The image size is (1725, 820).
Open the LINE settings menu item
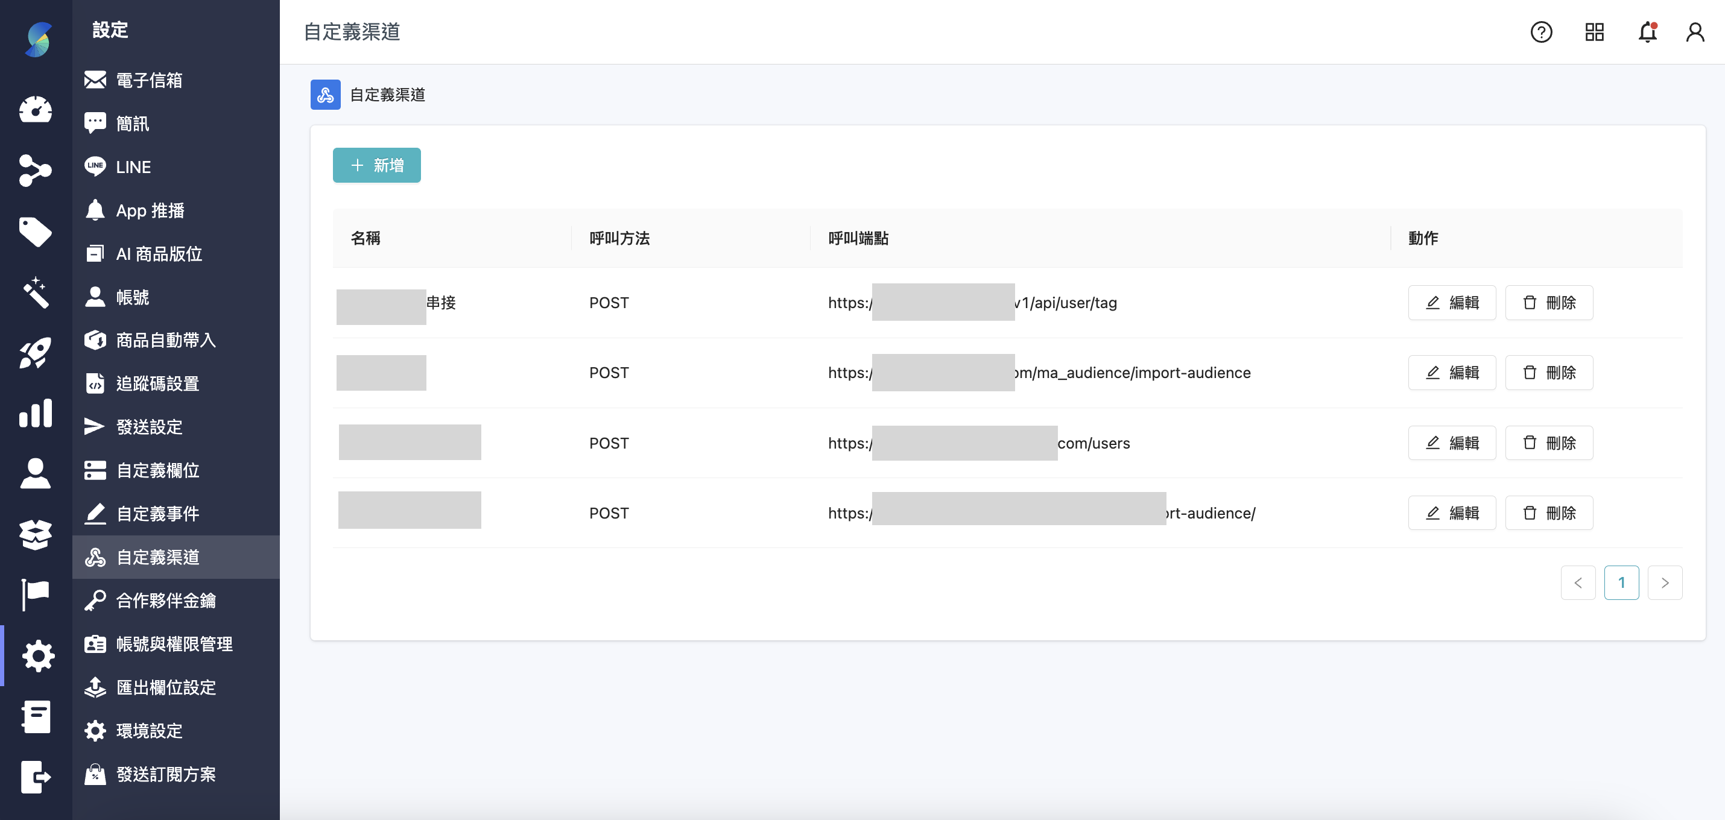pos(133,166)
